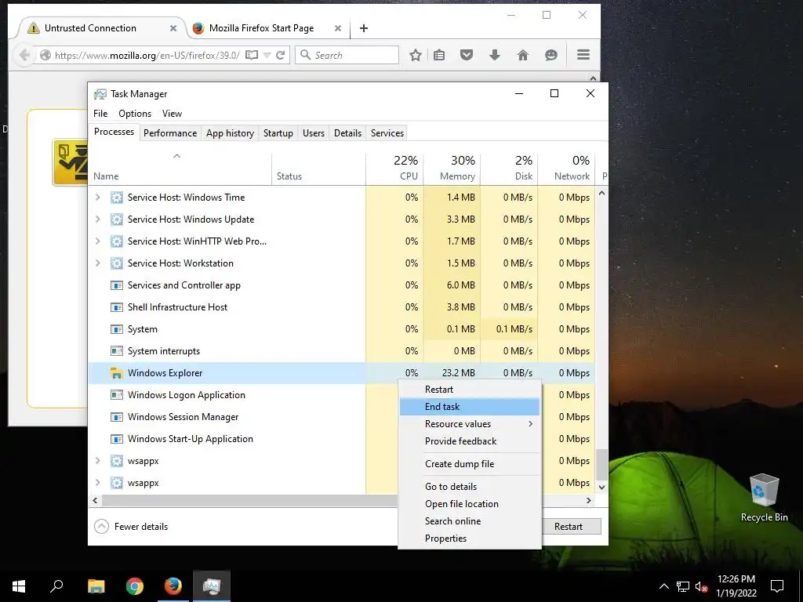
Task: Click Task Manager taskbar icon
Action: click(x=212, y=586)
